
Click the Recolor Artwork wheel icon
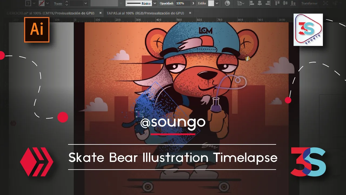click(227, 3)
